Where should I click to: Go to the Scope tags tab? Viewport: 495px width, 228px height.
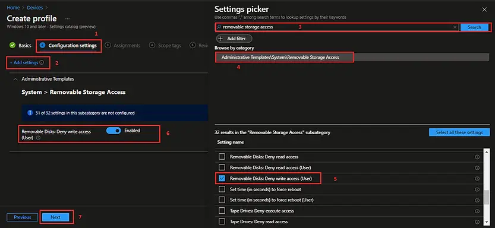[165, 45]
